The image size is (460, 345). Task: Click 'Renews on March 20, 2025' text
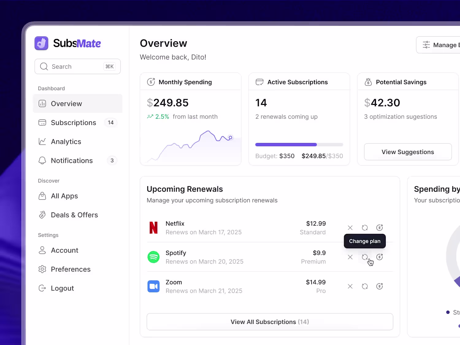(205, 262)
